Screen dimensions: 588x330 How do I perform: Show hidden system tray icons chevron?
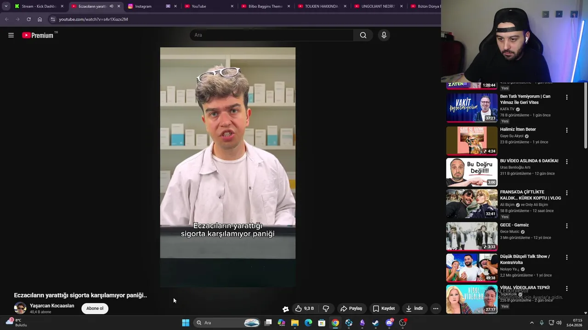[532, 323]
